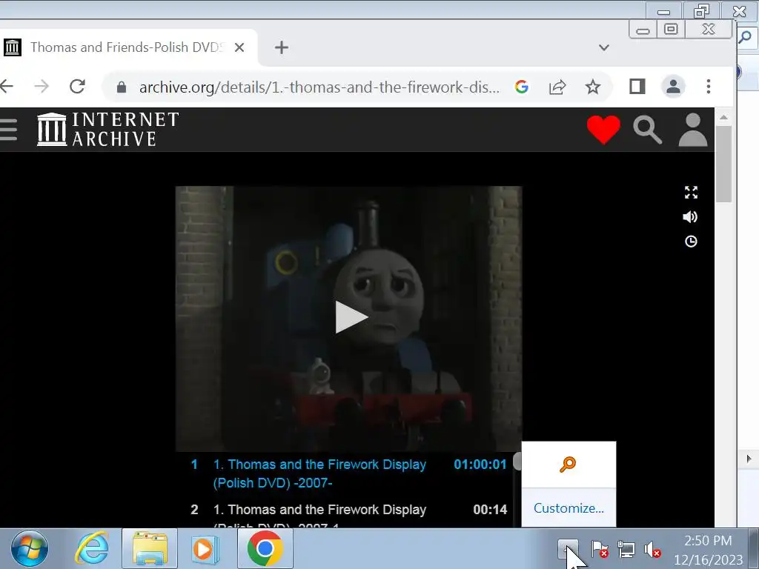Bookmark this tab with the star
Viewport: 759px width, 569px height.
592,87
